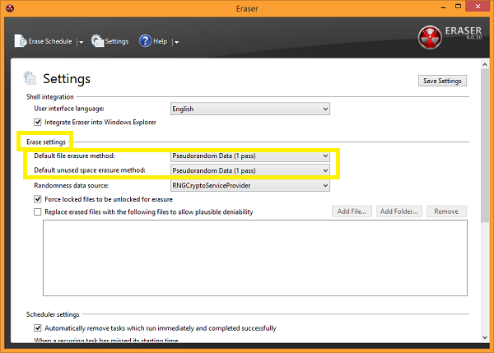Open the Randomness data source dropdown

250,185
